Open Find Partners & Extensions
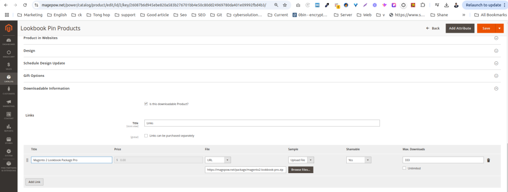Viewport: 508px width, 192px height. (8, 166)
